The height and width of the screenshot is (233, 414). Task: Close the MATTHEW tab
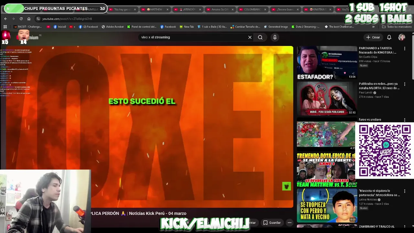(168, 9)
